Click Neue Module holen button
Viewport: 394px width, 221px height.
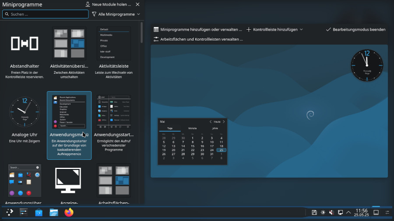(108, 4)
